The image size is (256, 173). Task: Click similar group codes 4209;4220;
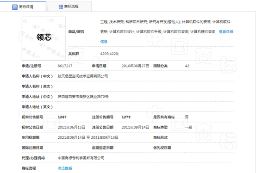click(110, 54)
